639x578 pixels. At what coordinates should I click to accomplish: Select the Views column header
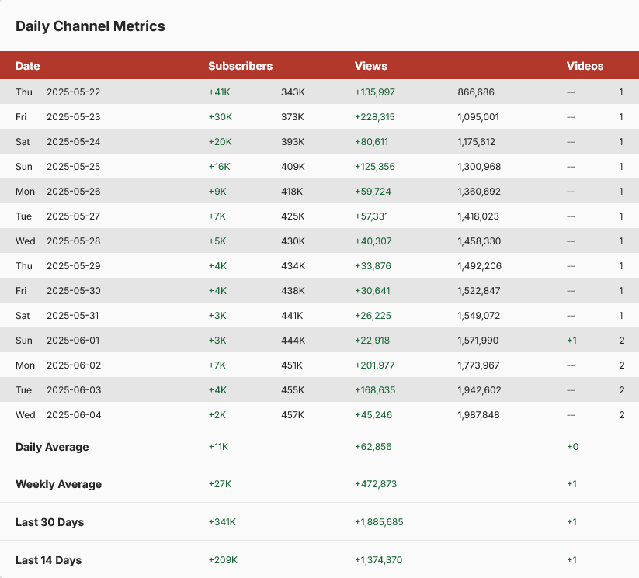[370, 66]
